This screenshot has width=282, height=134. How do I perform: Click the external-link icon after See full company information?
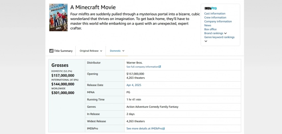160,67
